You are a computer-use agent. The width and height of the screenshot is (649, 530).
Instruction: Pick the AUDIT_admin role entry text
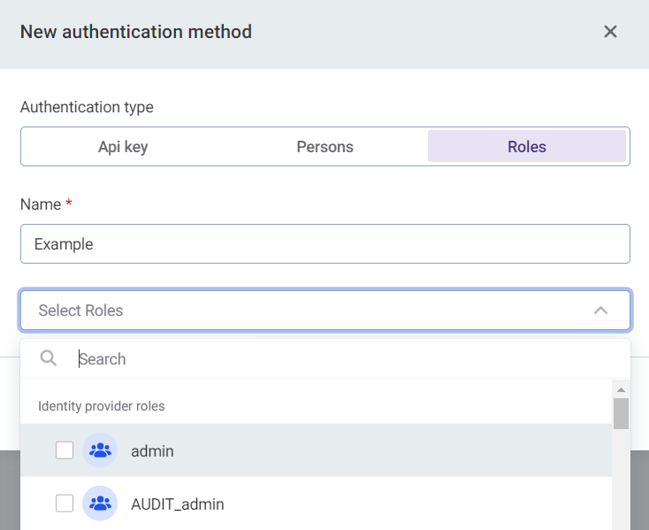[x=177, y=504]
